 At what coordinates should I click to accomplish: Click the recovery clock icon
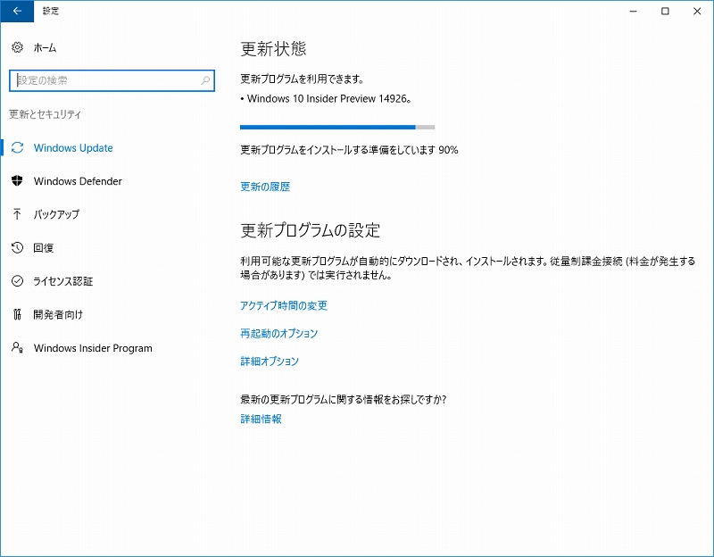[x=17, y=248]
